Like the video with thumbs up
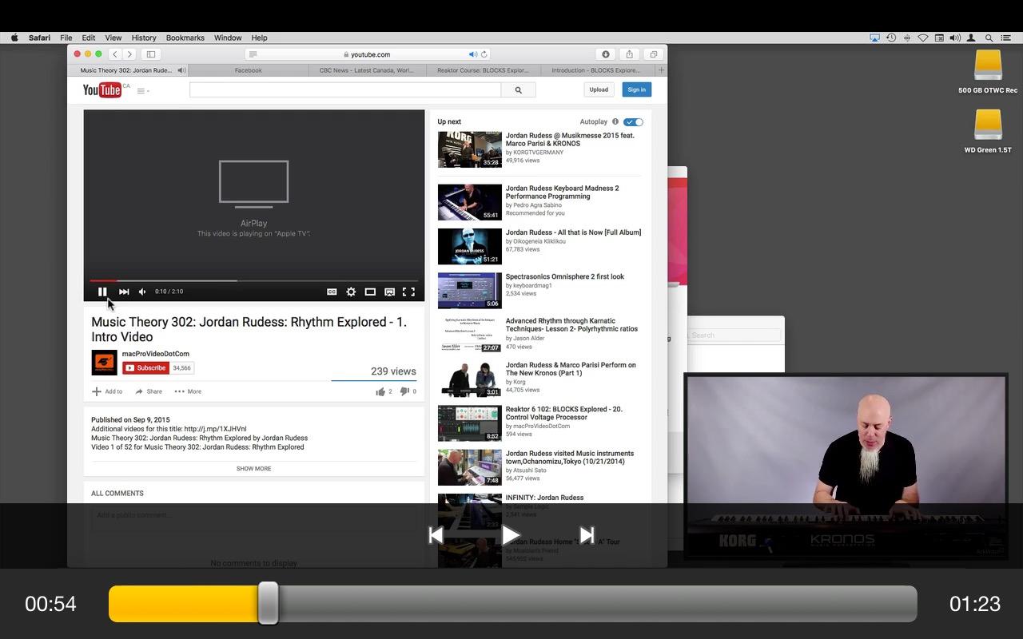Image resolution: width=1023 pixels, height=639 pixels. tap(380, 391)
